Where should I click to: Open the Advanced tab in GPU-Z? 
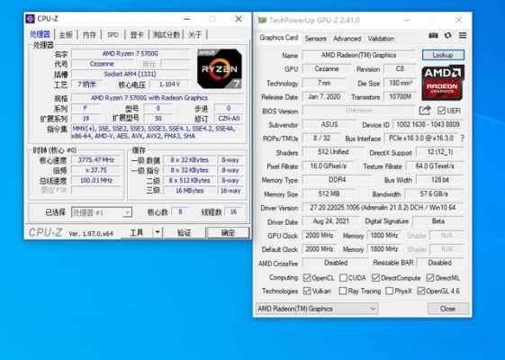[347, 39]
